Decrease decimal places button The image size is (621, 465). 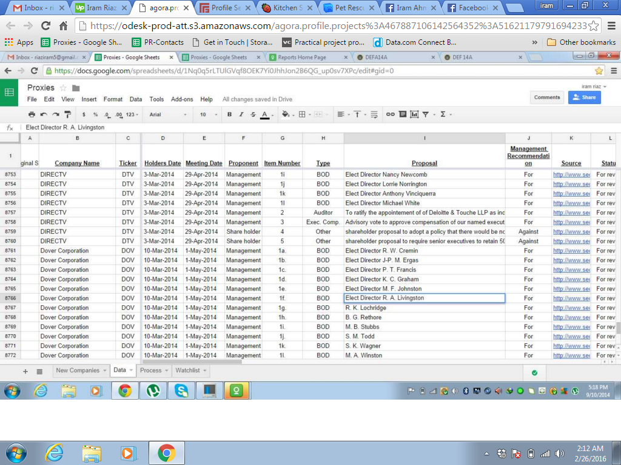click(x=107, y=114)
